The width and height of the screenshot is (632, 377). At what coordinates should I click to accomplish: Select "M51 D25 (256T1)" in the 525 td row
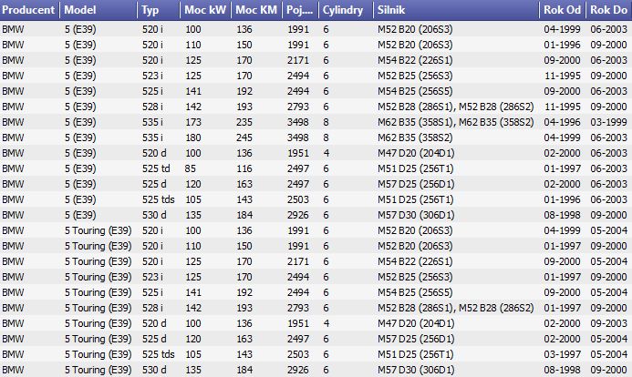click(416, 168)
